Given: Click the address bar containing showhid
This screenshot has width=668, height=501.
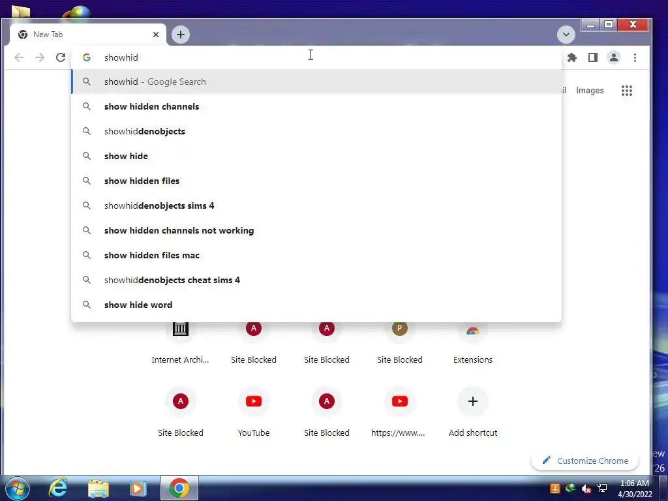Looking at the screenshot, I should tap(316, 57).
